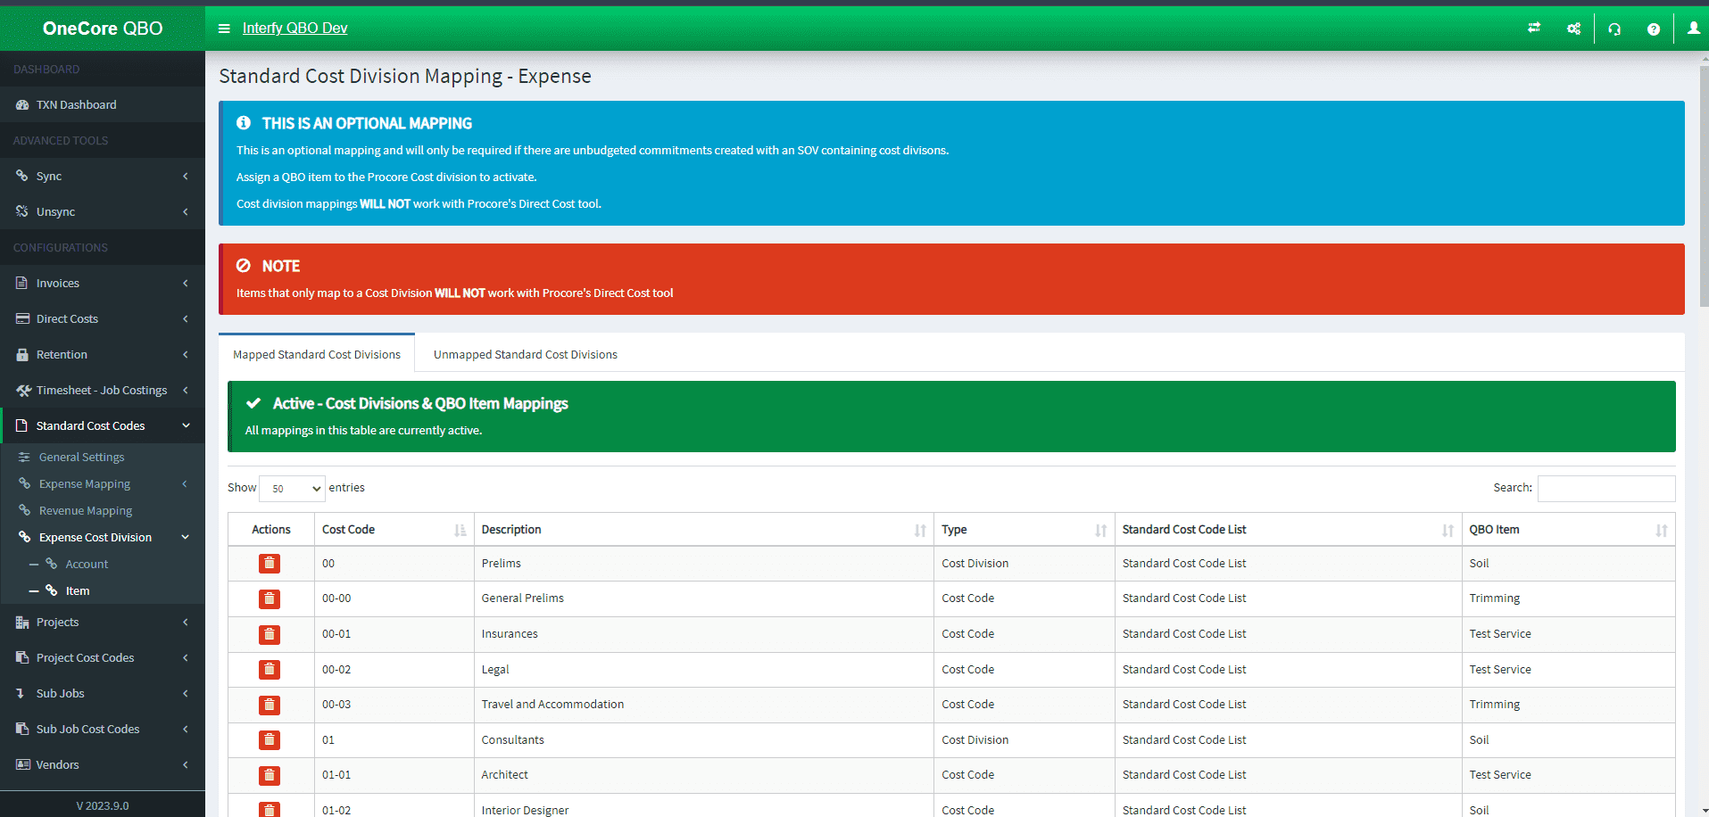Image resolution: width=1709 pixels, height=817 pixels.
Task: Click the sync arrows icon in header
Action: [x=1533, y=29]
